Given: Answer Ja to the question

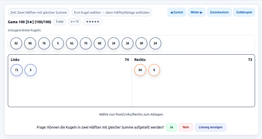Looking at the screenshot, I should point(171,127).
